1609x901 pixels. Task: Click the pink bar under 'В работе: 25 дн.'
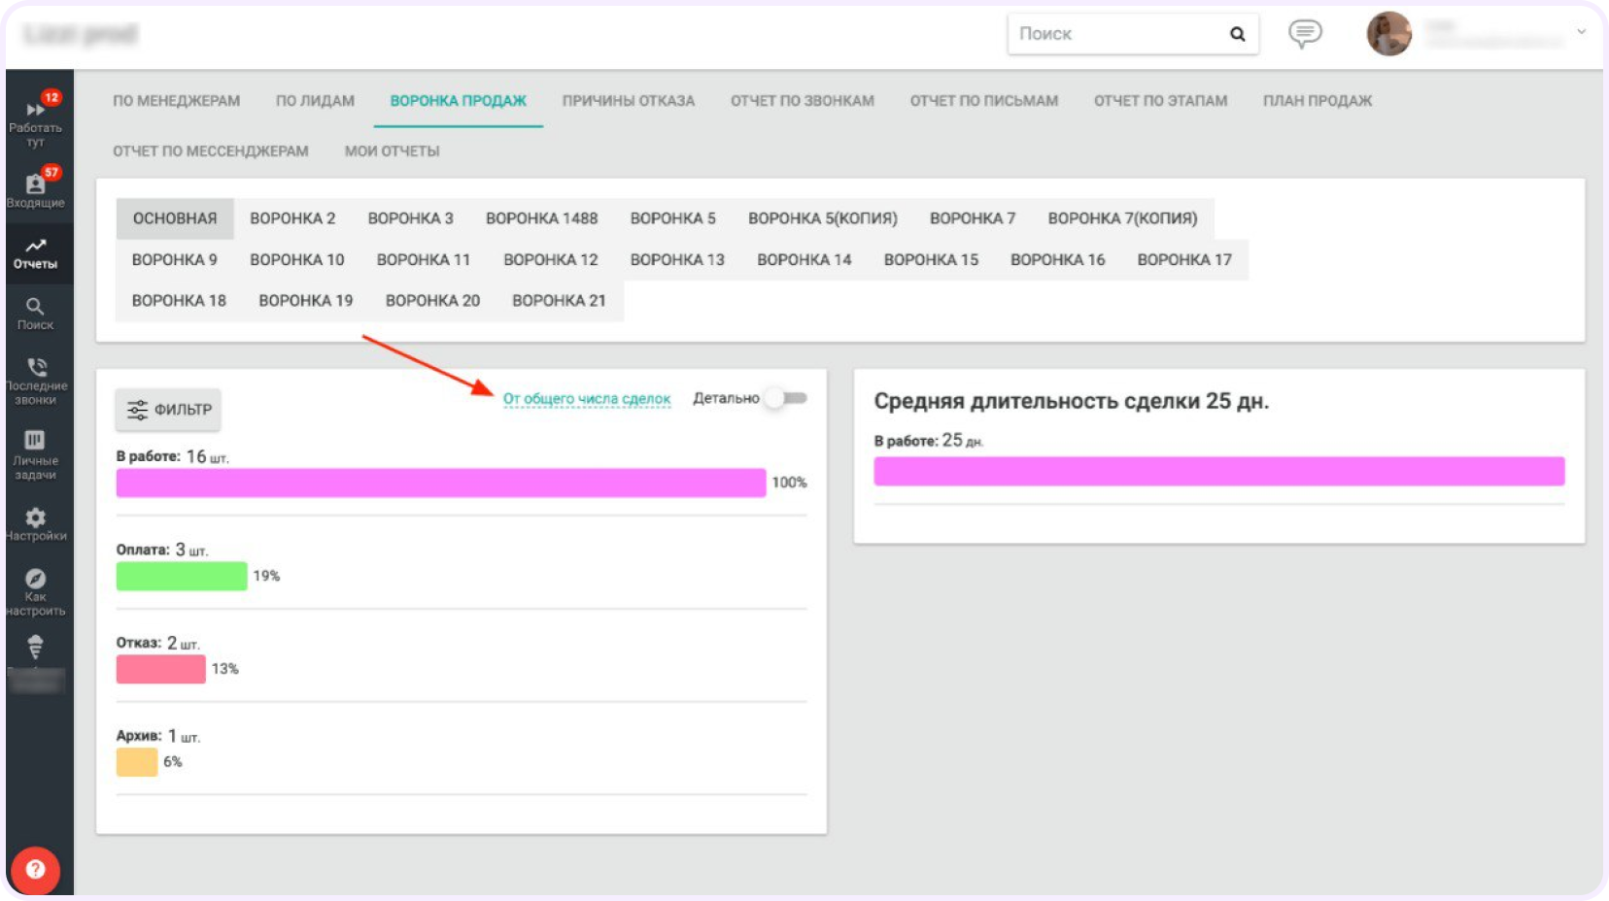click(x=1219, y=471)
